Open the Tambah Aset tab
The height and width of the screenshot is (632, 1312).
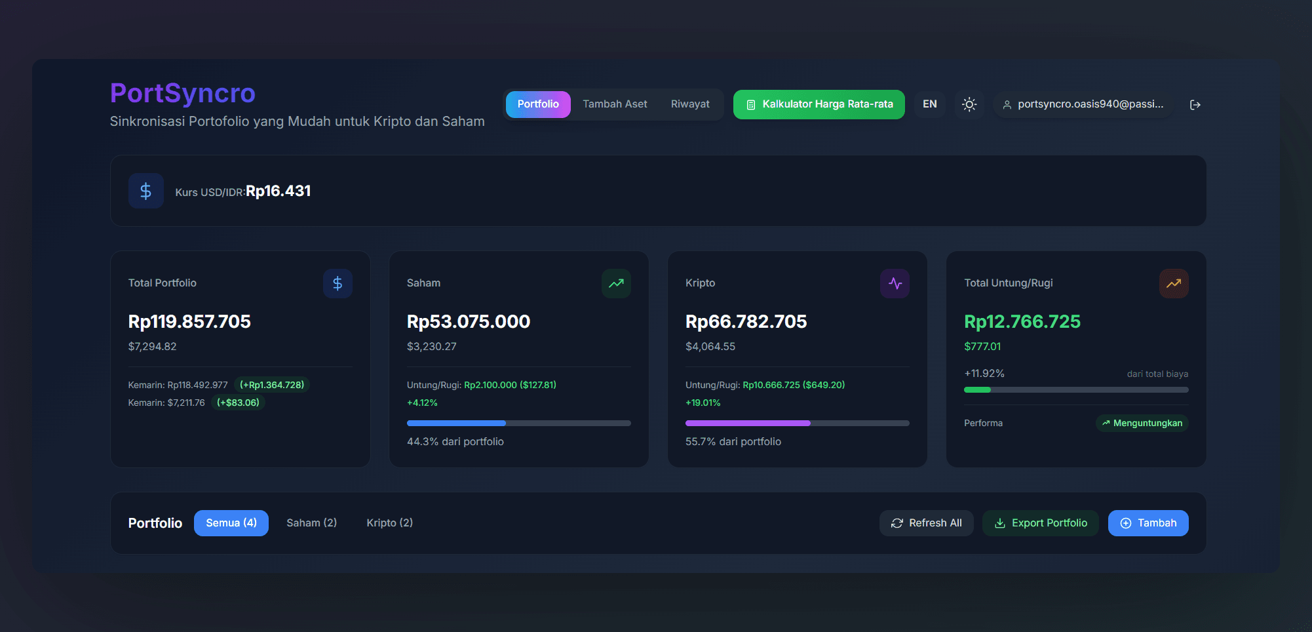[x=615, y=104]
